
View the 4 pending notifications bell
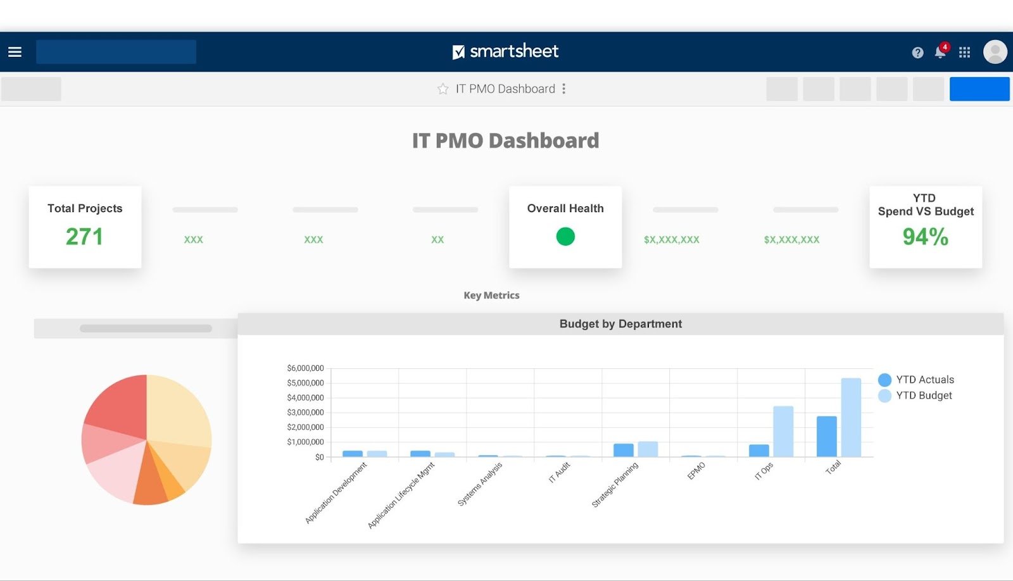[x=940, y=53]
